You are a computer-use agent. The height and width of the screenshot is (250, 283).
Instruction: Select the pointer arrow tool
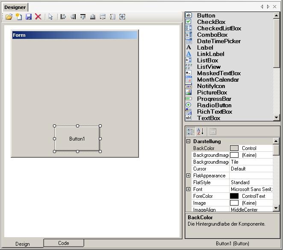click(x=51, y=17)
